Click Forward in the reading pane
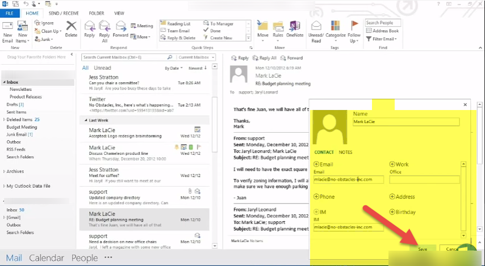 point(291,58)
